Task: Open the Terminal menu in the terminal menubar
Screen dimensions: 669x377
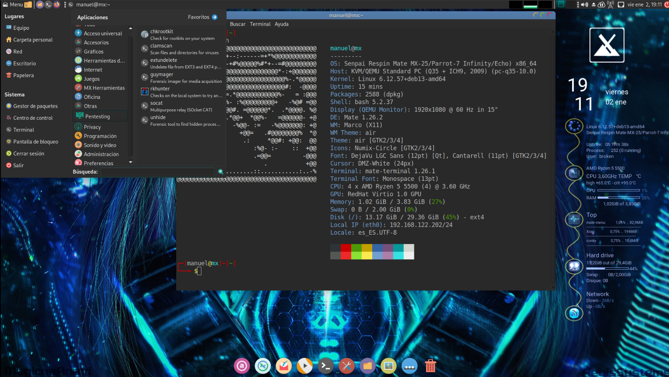Action: point(260,24)
